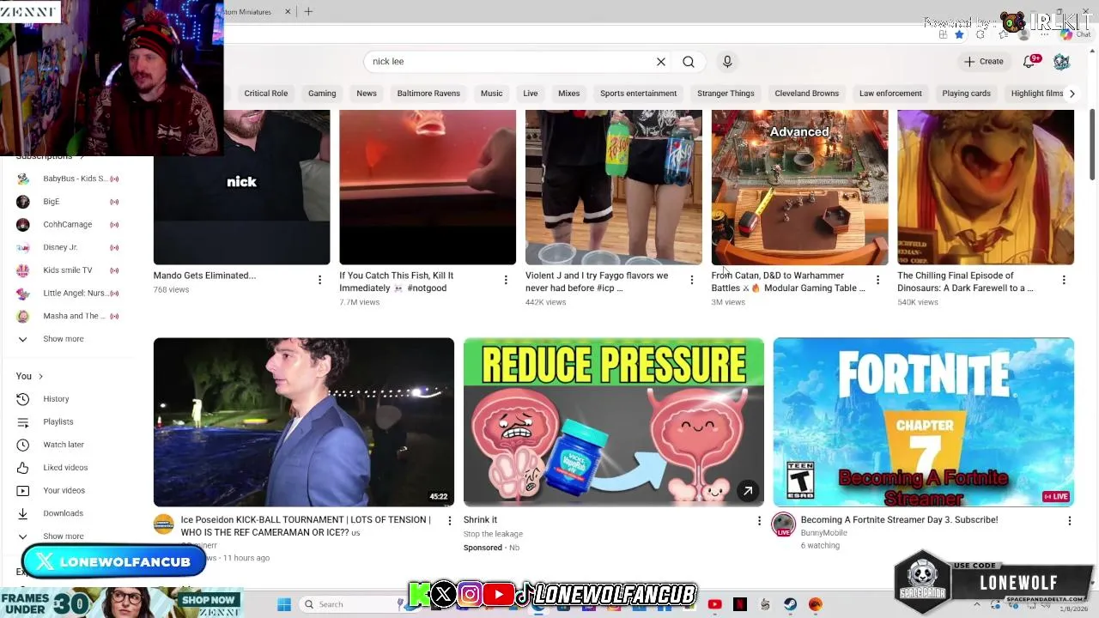Select the Live filter chip
This screenshot has height=618, width=1099.
(x=531, y=94)
